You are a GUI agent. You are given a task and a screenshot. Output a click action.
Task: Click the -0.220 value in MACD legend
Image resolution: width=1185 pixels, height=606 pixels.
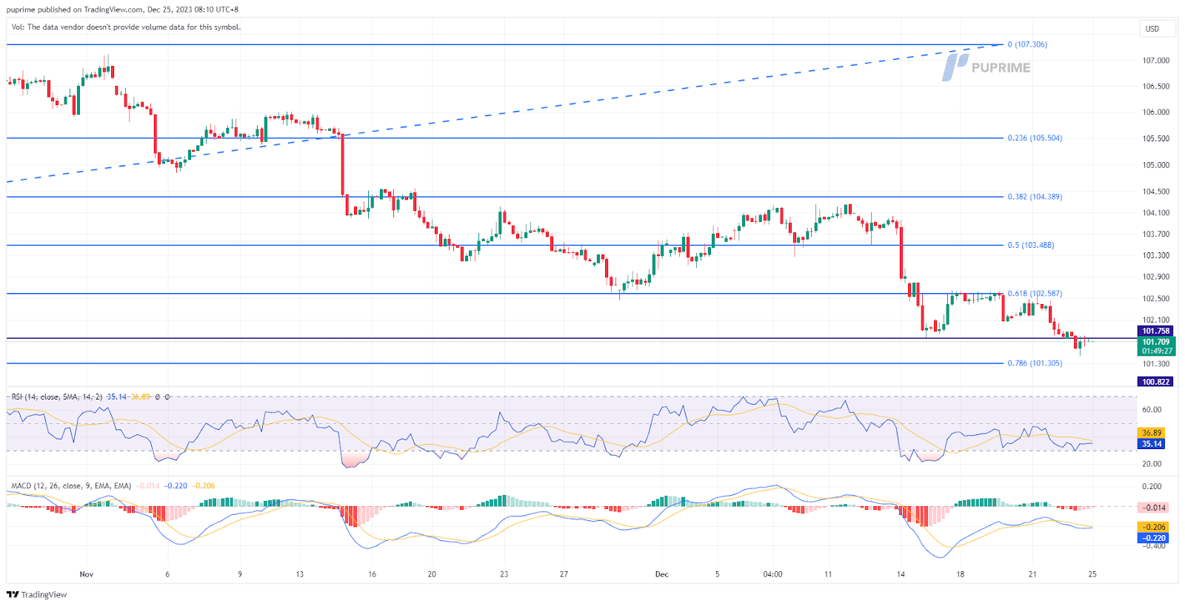176,485
